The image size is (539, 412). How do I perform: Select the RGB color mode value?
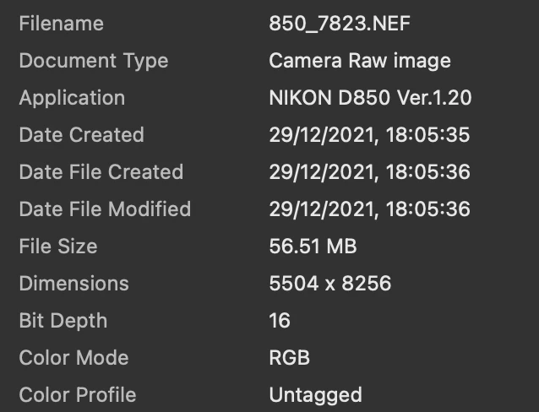(x=290, y=358)
